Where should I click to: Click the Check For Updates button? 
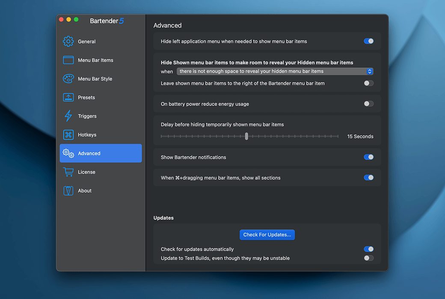pyautogui.click(x=267, y=235)
